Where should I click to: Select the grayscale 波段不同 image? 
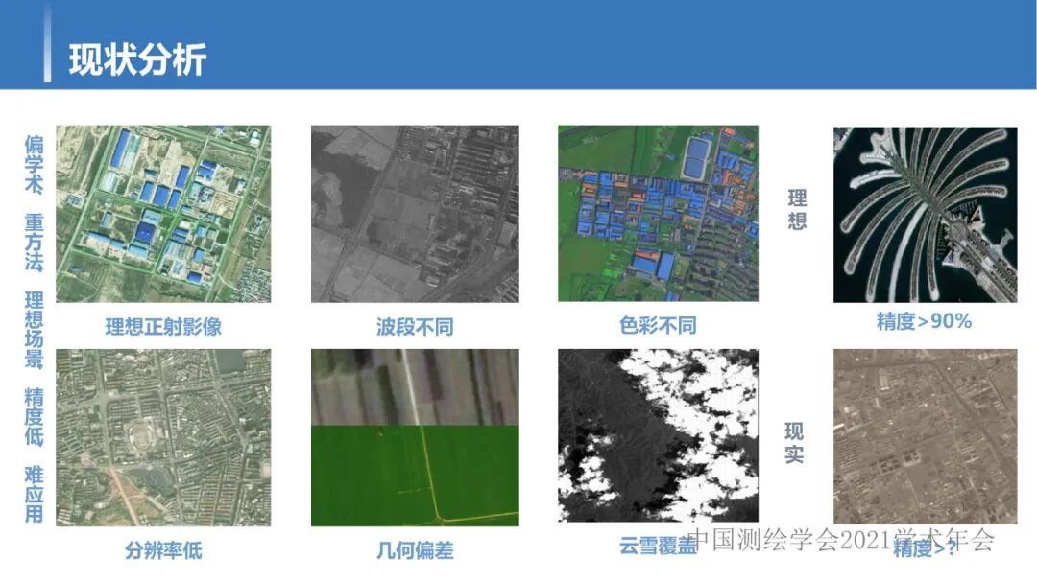[416, 214]
